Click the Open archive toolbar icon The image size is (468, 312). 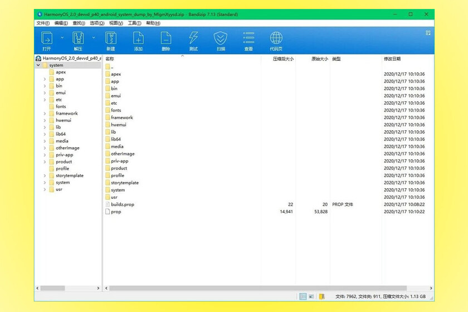[x=47, y=38]
